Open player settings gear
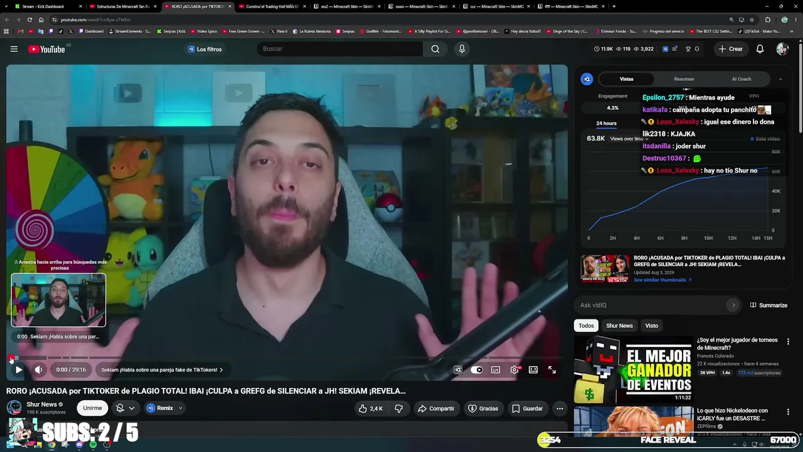803x452 pixels. [x=514, y=370]
